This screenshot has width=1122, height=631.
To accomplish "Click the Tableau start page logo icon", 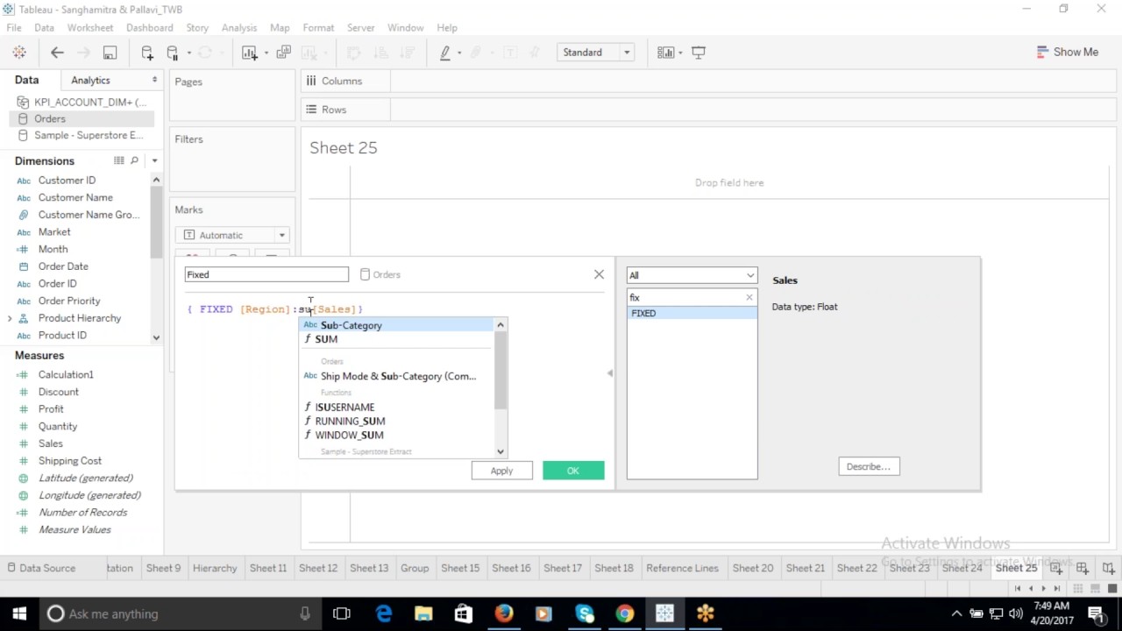I will pyautogui.click(x=19, y=53).
